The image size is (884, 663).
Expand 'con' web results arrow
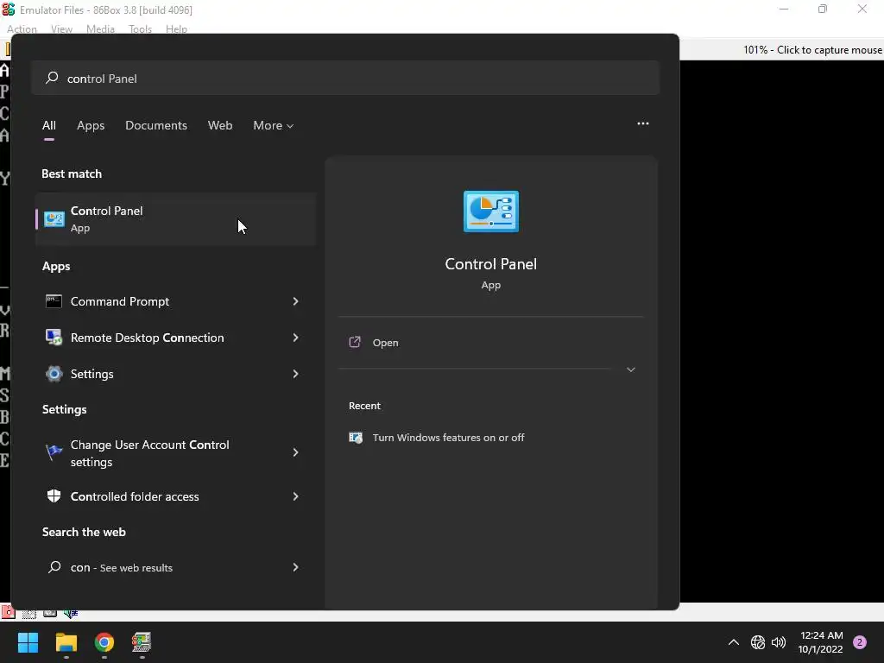point(295,567)
